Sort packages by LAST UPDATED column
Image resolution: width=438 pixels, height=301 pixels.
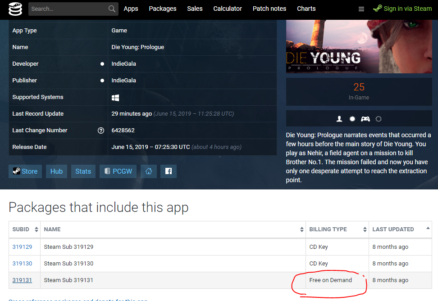coord(400,229)
